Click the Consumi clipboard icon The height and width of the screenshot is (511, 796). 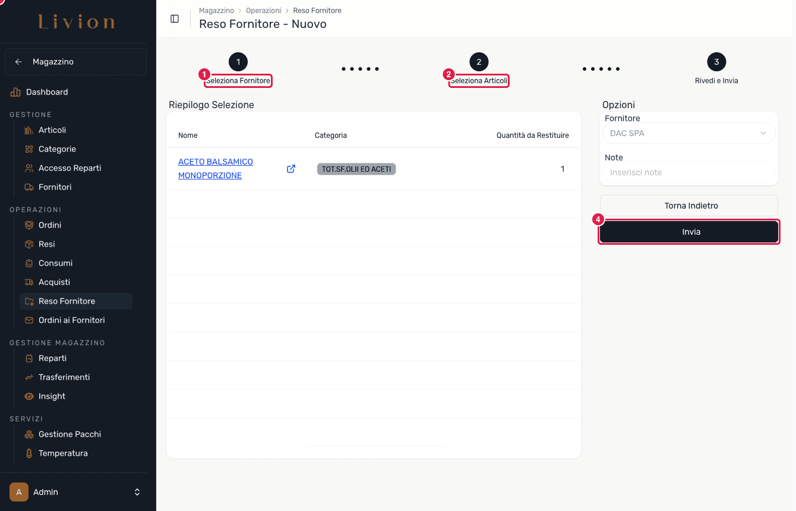(29, 263)
